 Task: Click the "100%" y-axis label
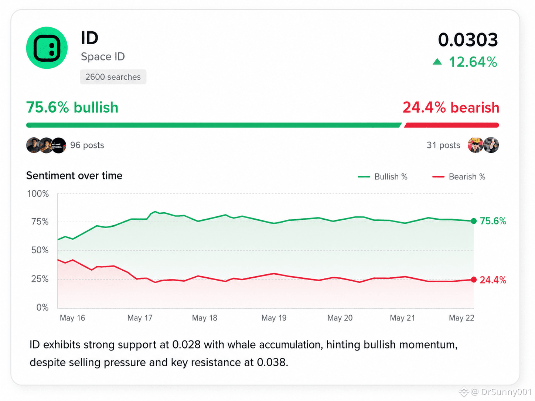38,193
